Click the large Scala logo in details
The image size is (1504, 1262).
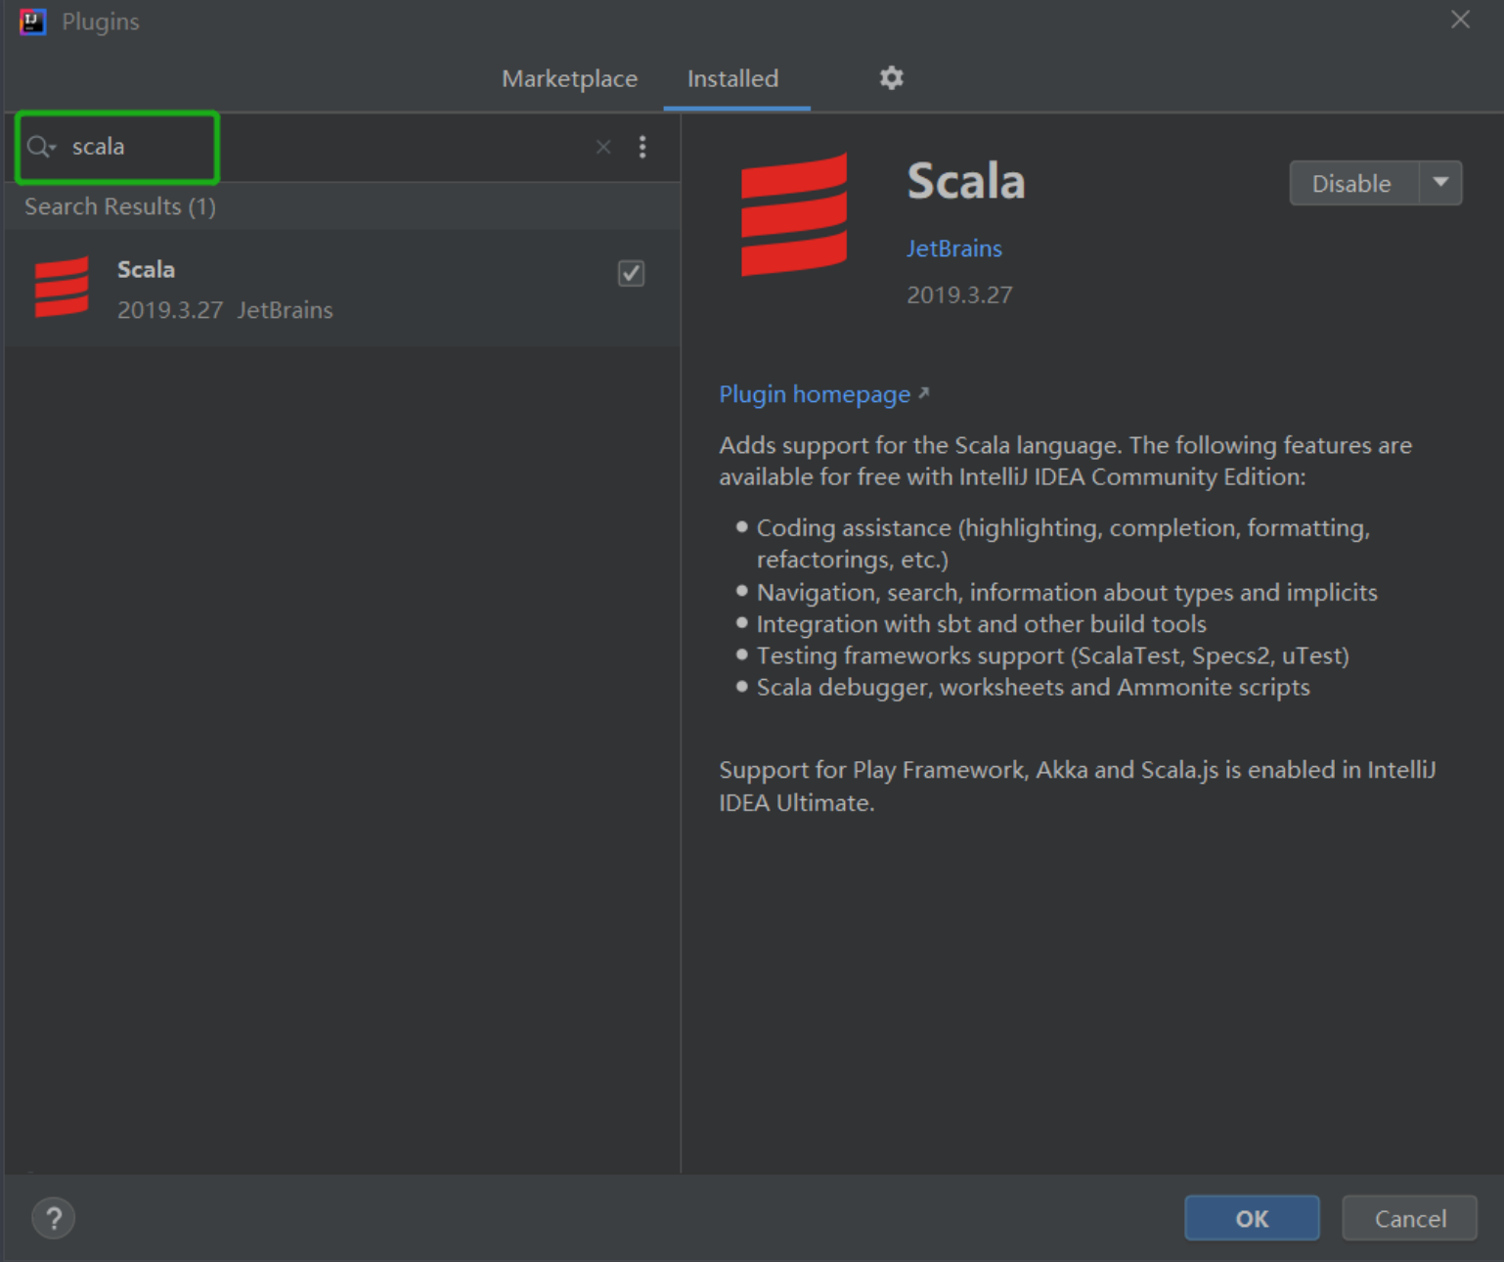click(794, 214)
